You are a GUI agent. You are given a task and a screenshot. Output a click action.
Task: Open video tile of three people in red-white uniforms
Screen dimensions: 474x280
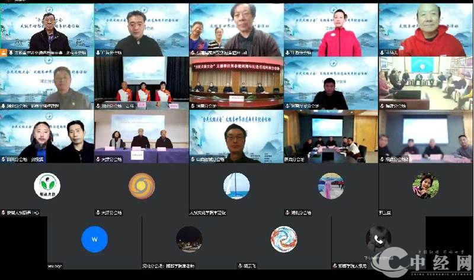click(x=142, y=83)
